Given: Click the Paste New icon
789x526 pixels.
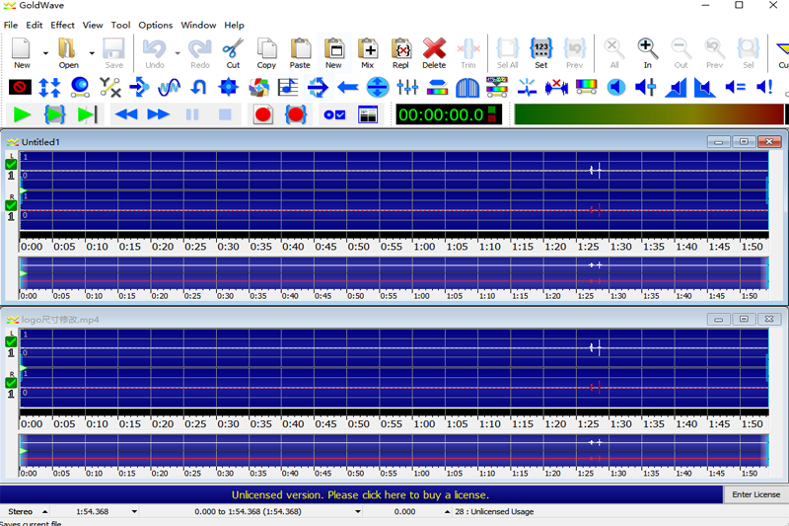Looking at the screenshot, I should point(333,48).
